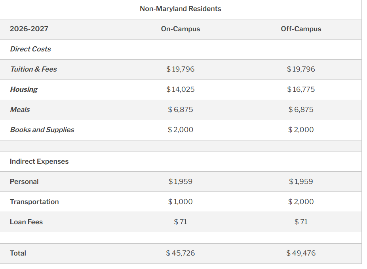Screen dimensions: 367x269
Task: Click the Meals row label
Action: [20, 110]
